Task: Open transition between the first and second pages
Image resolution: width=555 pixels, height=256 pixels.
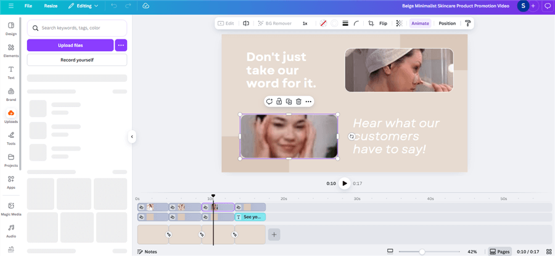Action: point(169,234)
